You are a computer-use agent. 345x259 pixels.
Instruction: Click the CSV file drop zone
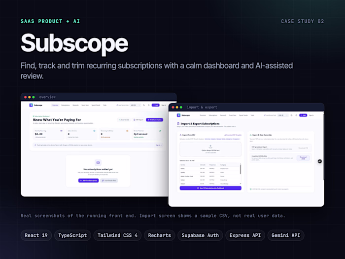[x=210, y=149]
